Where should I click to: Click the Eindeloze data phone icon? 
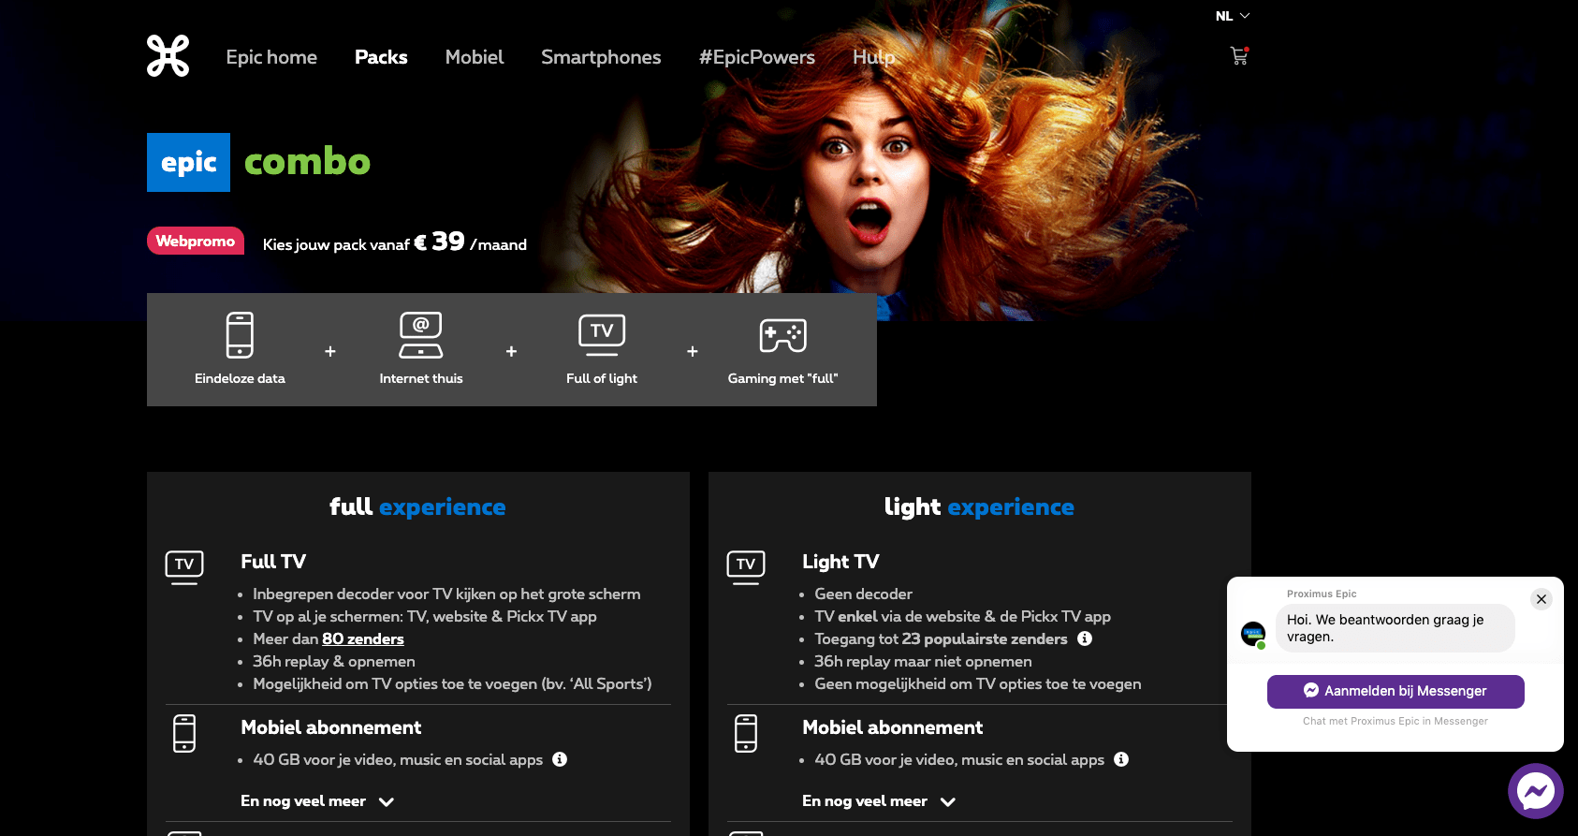coord(240,335)
